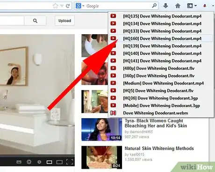215x172 pixels.
Task: Open the related video thumbnail with head wrap
Action: click(x=95, y=102)
